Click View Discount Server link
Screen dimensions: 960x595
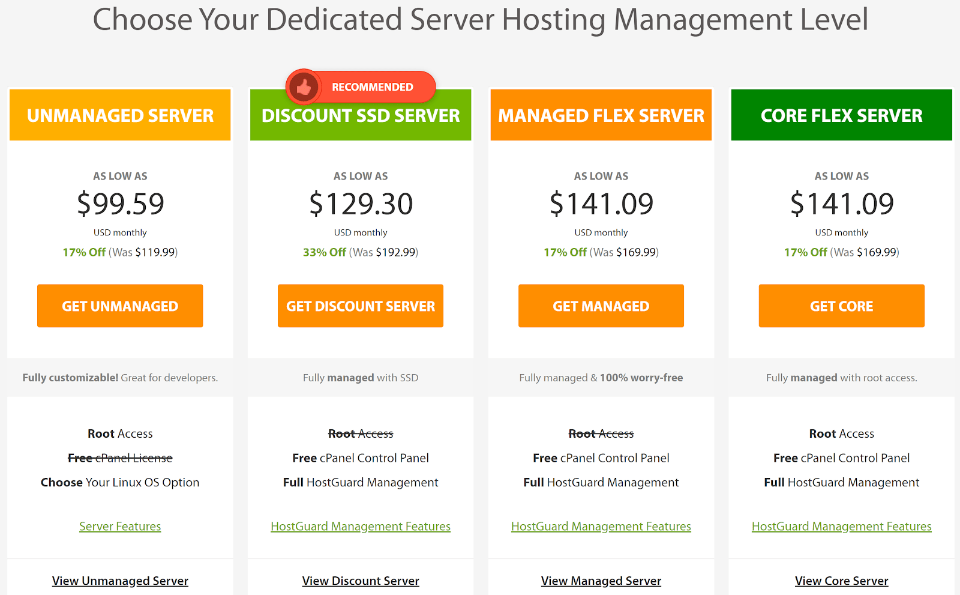[360, 581]
